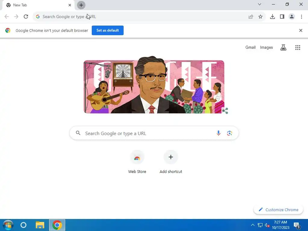Search by image with Google Lens icon
This screenshot has height=231, width=308.
(229, 133)
